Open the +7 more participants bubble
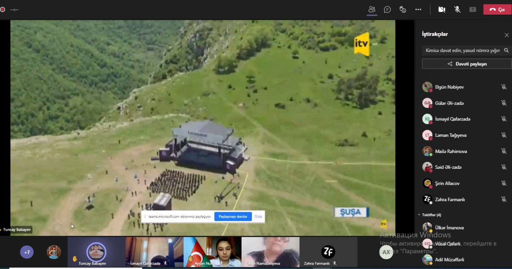The image size is (512, 269). (x=27, y=252)
